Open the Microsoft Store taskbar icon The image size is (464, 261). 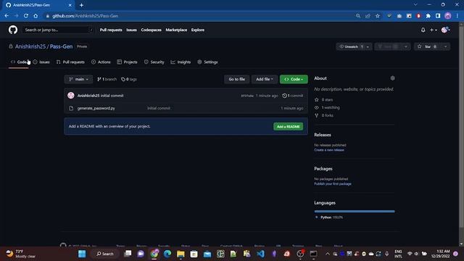pos(194,254)
